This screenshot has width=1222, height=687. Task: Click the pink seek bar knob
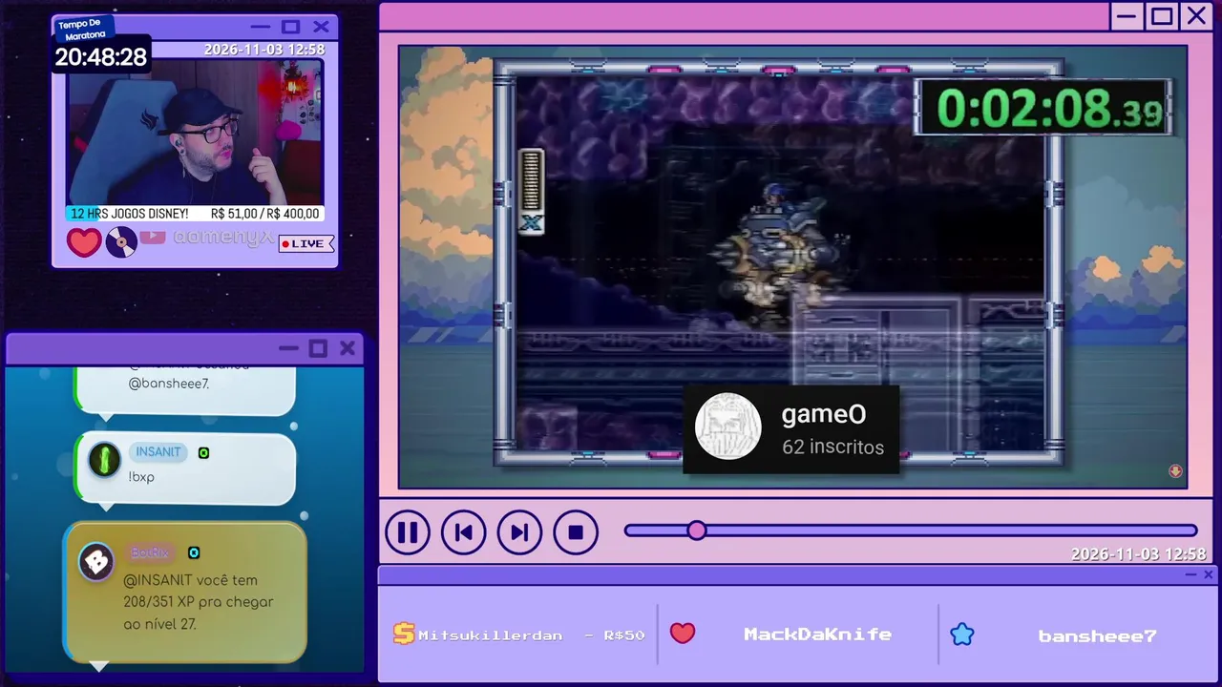click(697, 531)
